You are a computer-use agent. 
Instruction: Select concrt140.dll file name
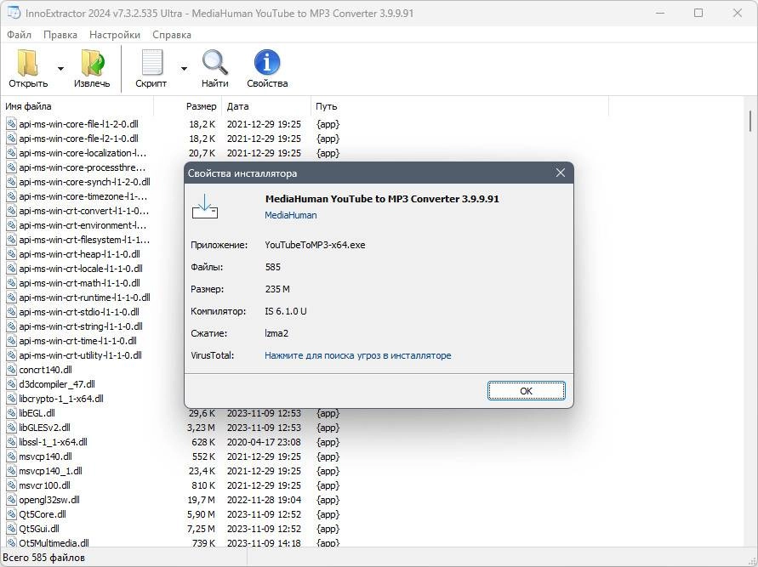pyautogui.click(x=45, y=370)
